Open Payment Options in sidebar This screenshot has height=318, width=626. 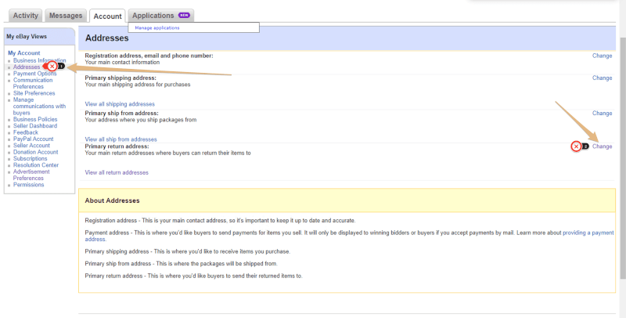pyautogui.click(x=34, y=74)
